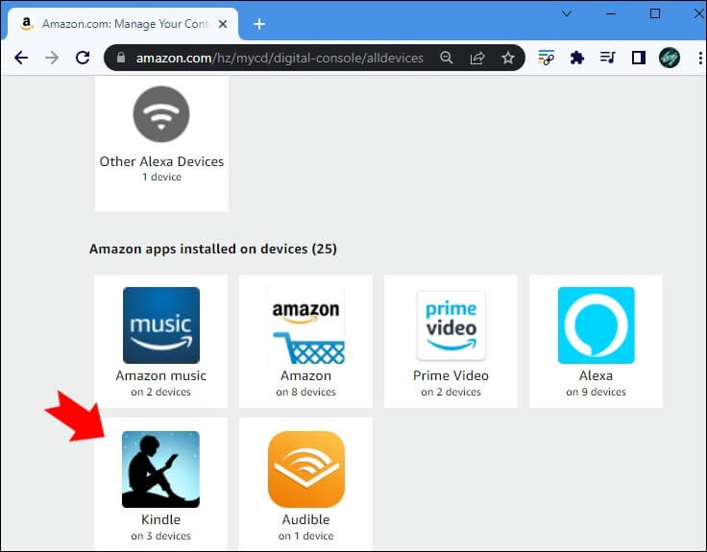Click the Amazon music label
Screen dimensions: 707x552
(161, 375)
